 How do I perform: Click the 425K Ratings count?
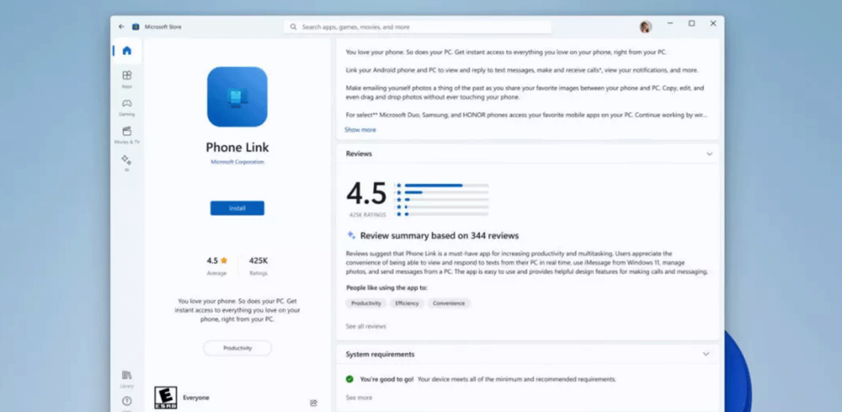click(258, 265)
